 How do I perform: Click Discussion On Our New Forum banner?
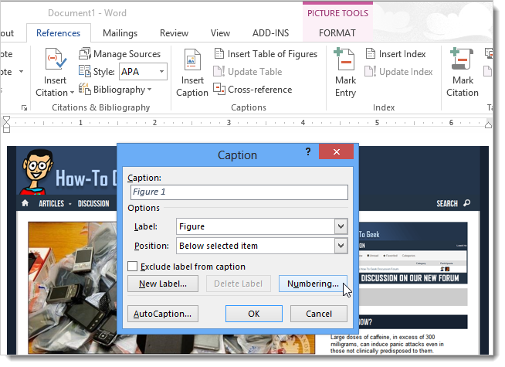pos(410,278)
